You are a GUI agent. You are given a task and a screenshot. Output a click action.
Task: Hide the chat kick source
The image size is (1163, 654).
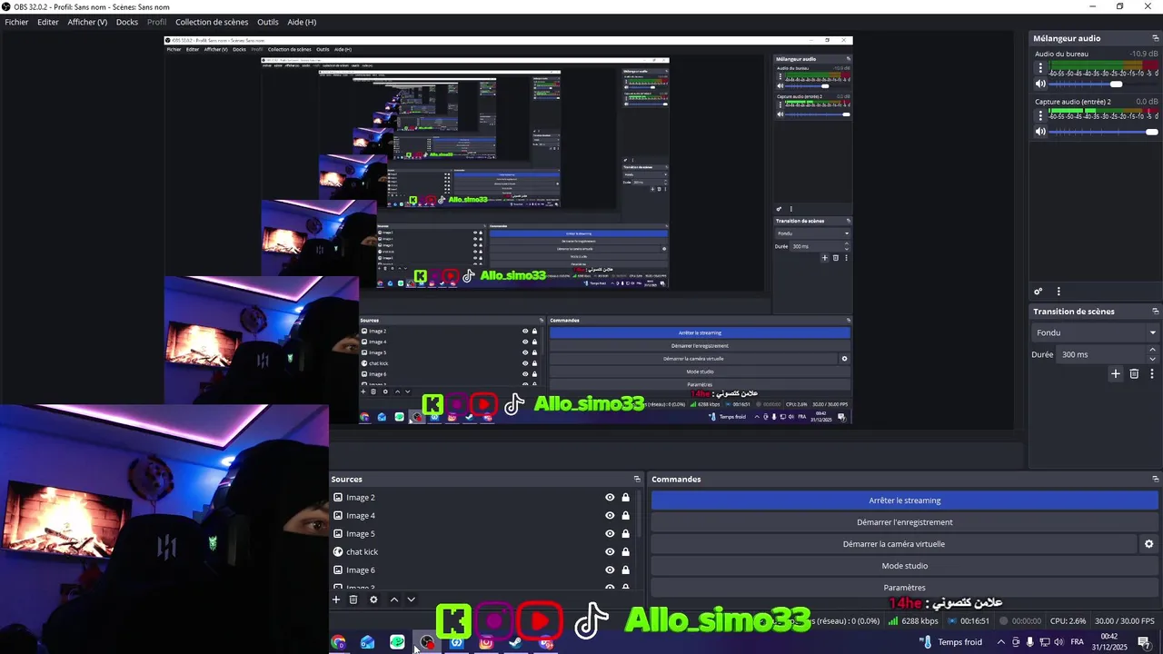[610, 551]
